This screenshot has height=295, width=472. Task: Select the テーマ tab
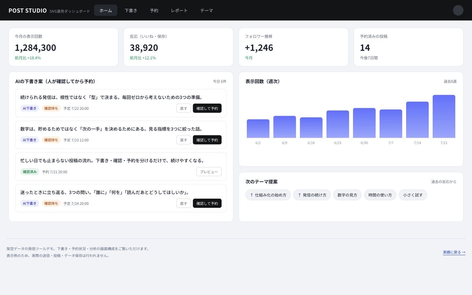tap(206, 10)
